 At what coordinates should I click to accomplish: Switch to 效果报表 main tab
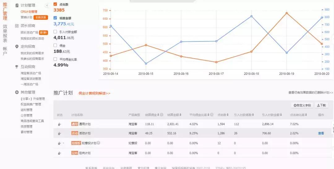tap(5, 33)
